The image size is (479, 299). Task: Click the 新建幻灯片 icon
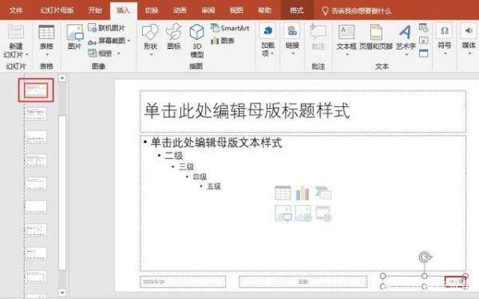pos(16,32)
